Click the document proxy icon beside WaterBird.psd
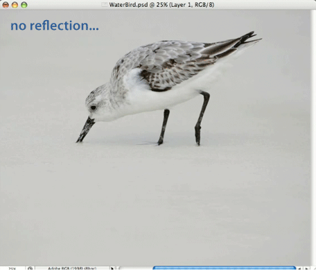The width and height of the screenshot is (316, 271). 105,5
